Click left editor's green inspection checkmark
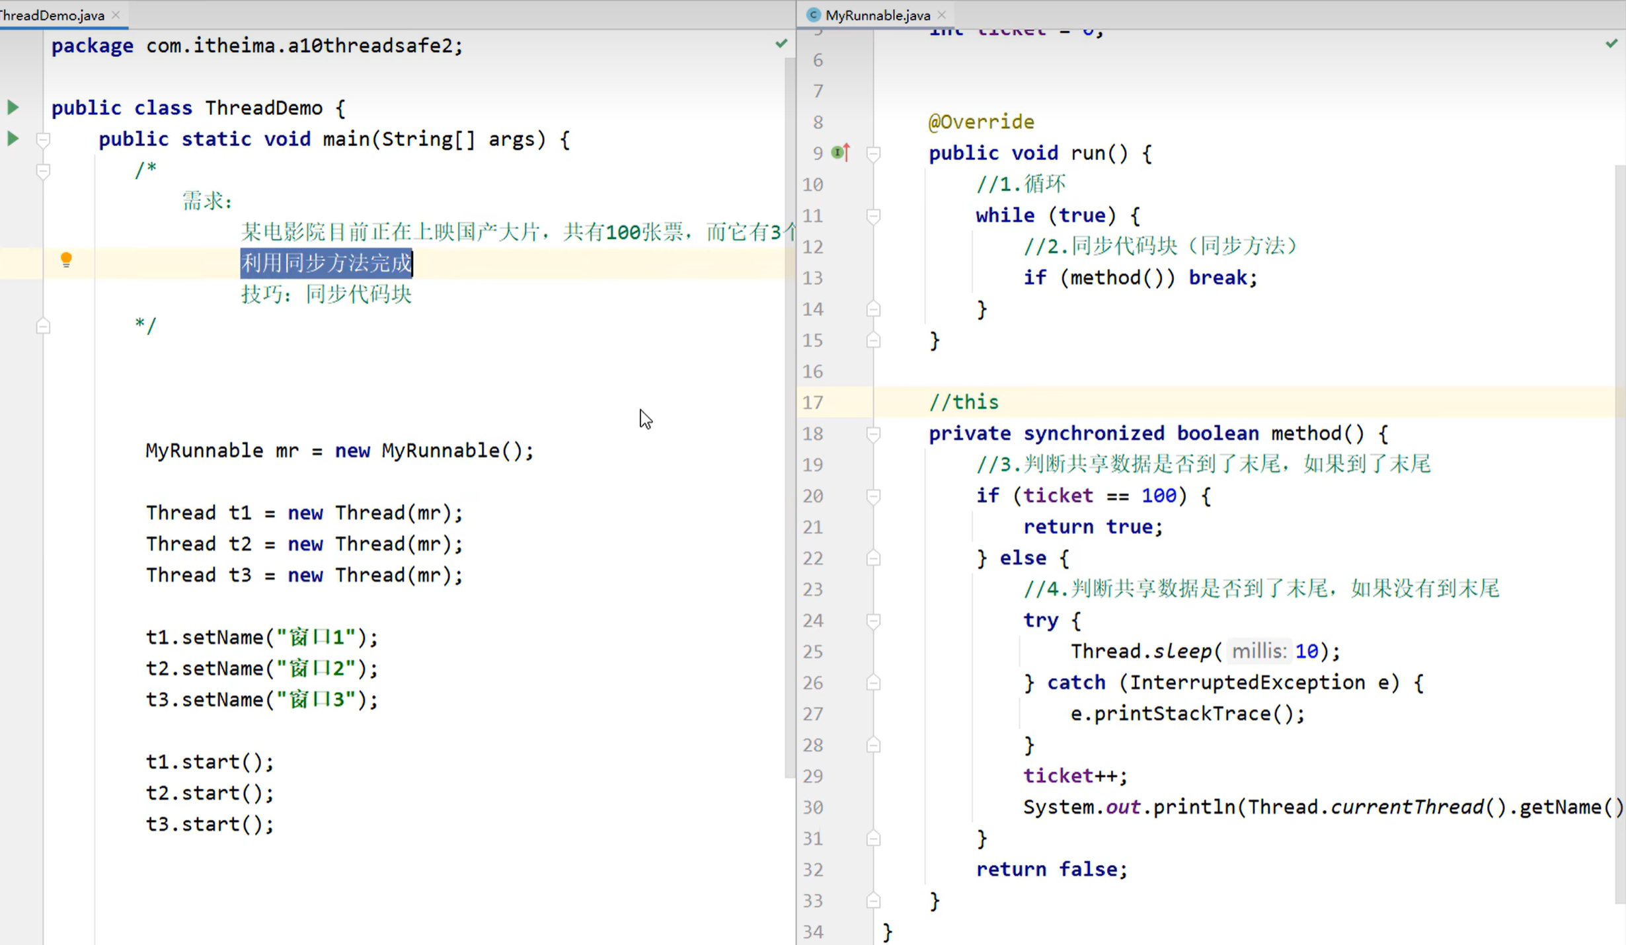The height and width of the screenshot is (945, 1626). pyautogui.click(x=781, y=44)
